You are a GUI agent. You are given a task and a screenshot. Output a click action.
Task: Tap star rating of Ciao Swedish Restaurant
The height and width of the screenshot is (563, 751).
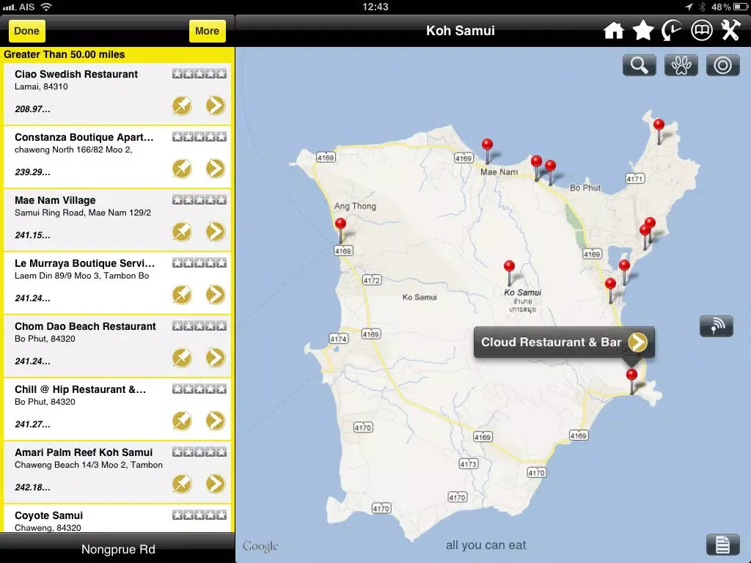[199, 74]
